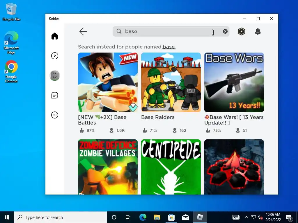Click the 1.6K player count
This screenshot has width=298, height=223.
(x=117, y=130)
